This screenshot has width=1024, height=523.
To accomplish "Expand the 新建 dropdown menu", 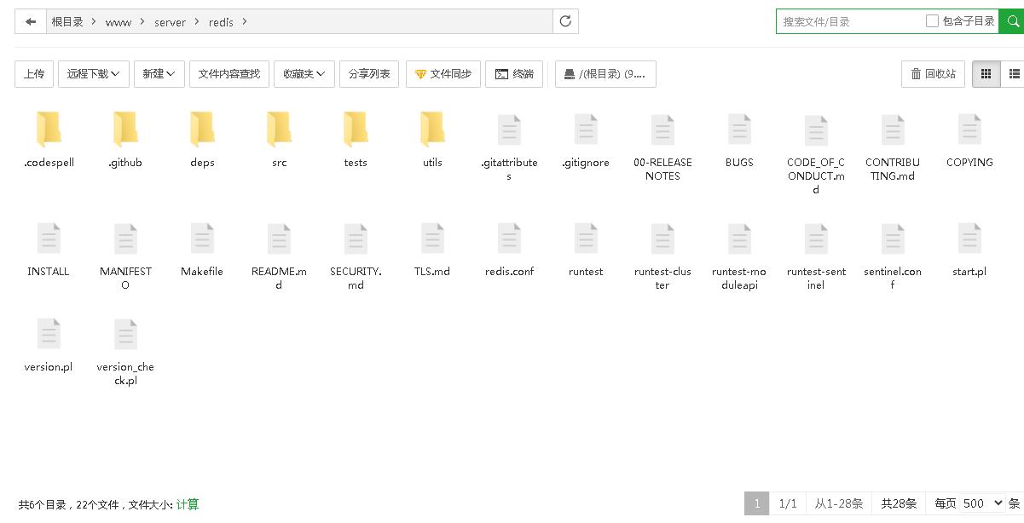I will pos(159,74).
